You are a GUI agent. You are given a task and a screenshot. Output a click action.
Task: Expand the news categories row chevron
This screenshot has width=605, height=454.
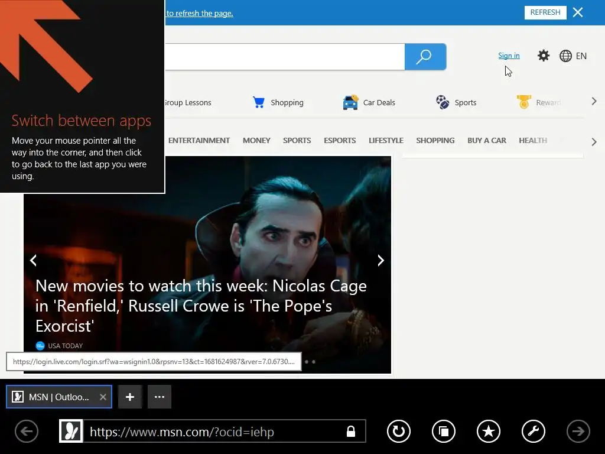point(594,142)
